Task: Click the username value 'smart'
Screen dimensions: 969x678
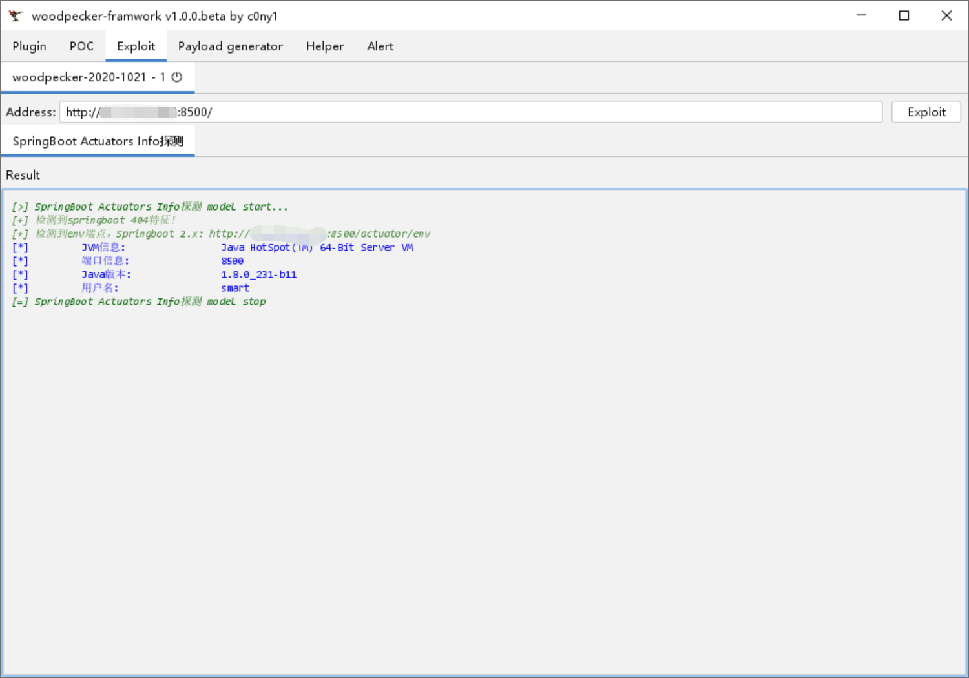Action: [x=235, y=288]
